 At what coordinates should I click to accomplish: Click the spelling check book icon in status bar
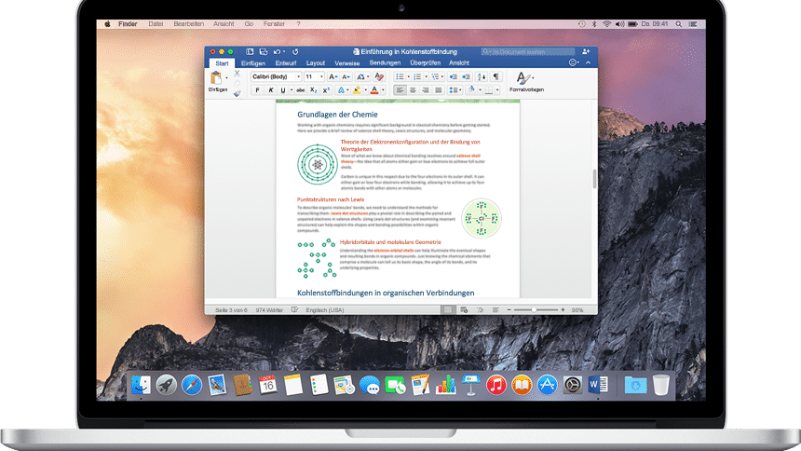pyautogui.click(x=294, y=310)
